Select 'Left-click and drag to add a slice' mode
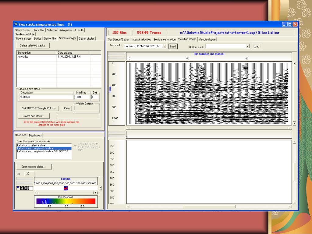312x234 pixels. click(44, 148)
